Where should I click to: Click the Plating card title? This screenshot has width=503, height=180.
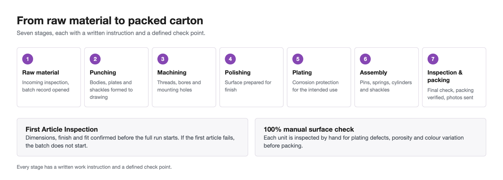(x=302, y=72)
